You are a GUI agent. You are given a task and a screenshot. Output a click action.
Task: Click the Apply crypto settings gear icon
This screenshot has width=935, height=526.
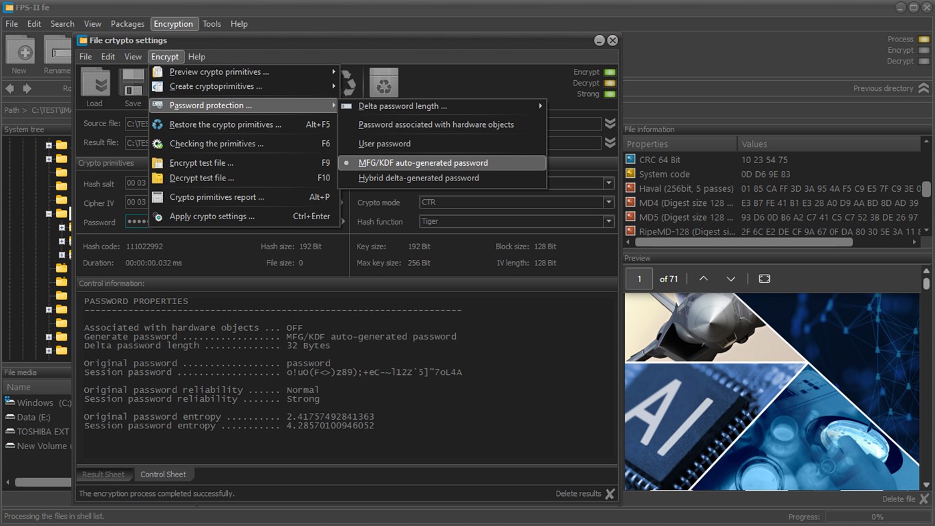pos(158,217)
